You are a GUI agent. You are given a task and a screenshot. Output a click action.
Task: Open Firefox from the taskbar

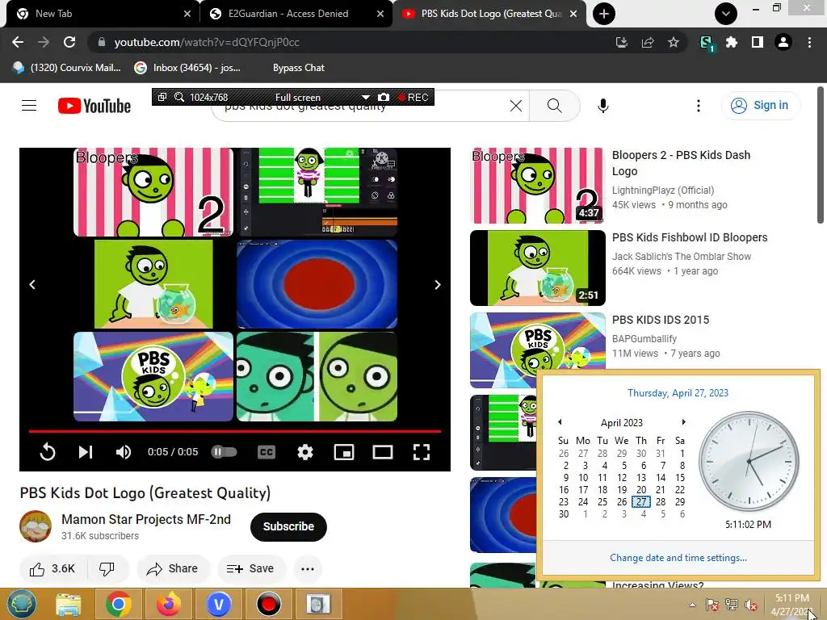[x=168, y=604]
